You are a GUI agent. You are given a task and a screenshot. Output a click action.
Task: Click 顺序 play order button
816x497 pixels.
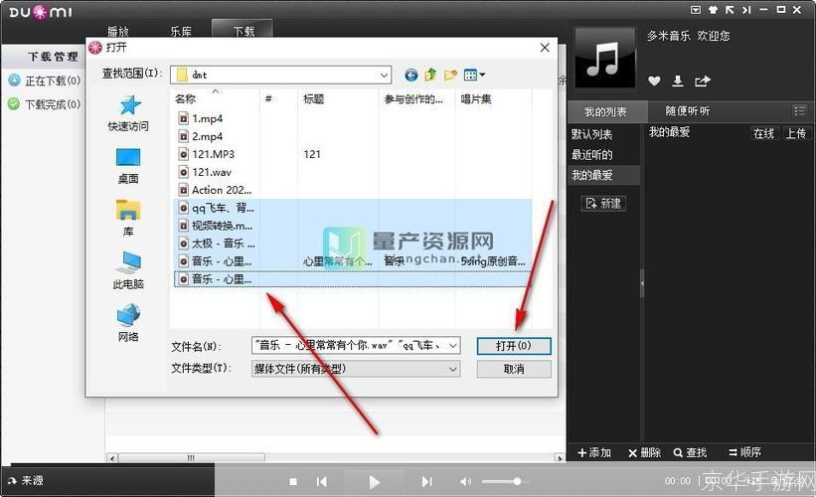pyautogui.click(x=744, y=452)
